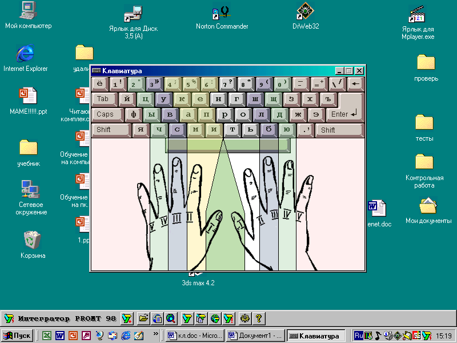Click the 15:19 clock in the tray
Viewport: 457px width, 343px height.
(x=444, y=336)
